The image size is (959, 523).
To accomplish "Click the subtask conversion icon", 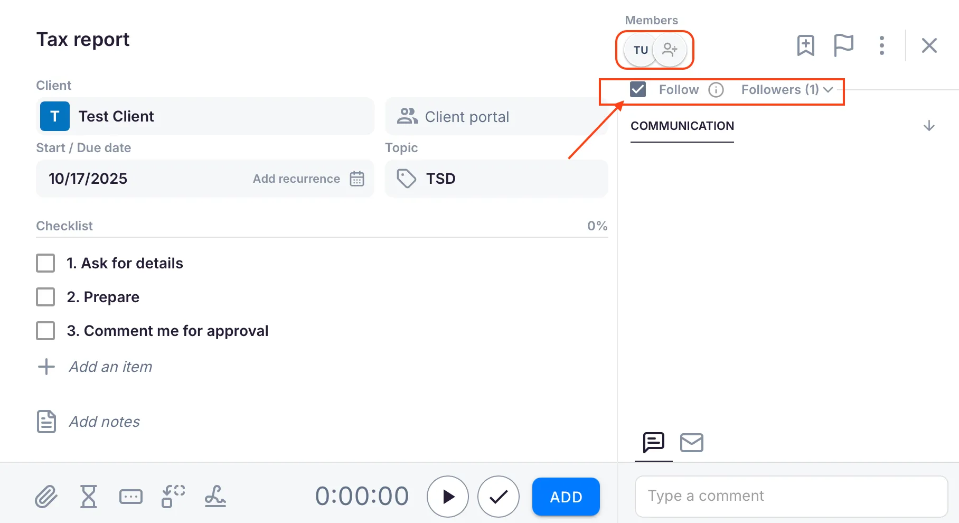I will coord(173,497).
